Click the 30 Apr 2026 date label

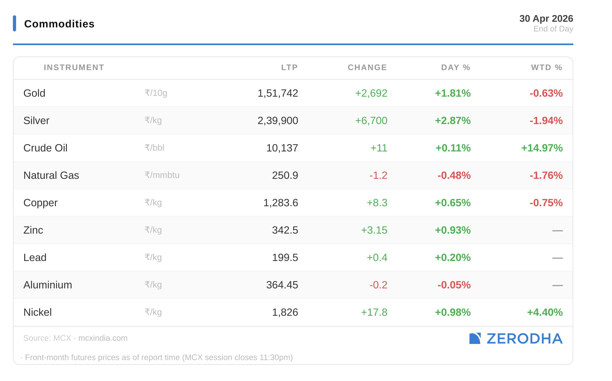(546, 19)
